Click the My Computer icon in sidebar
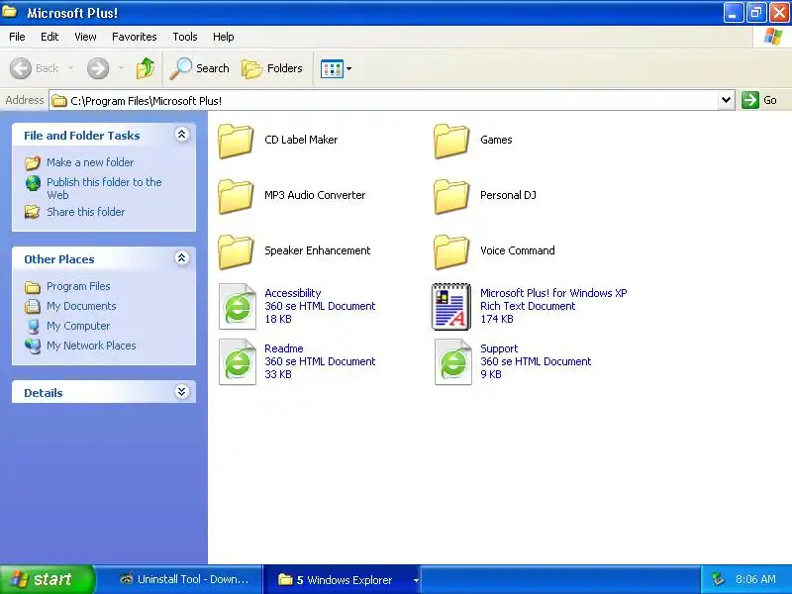This screenshot has height=594, width=792. (x=34, y=327)
